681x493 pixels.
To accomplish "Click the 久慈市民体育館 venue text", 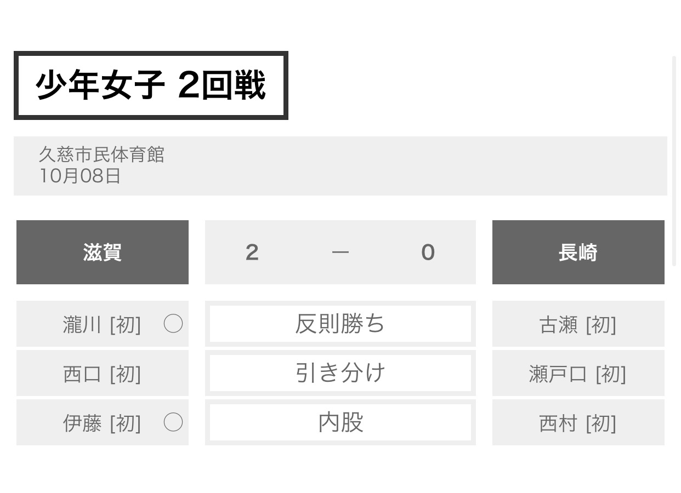I will pos(101,154).
